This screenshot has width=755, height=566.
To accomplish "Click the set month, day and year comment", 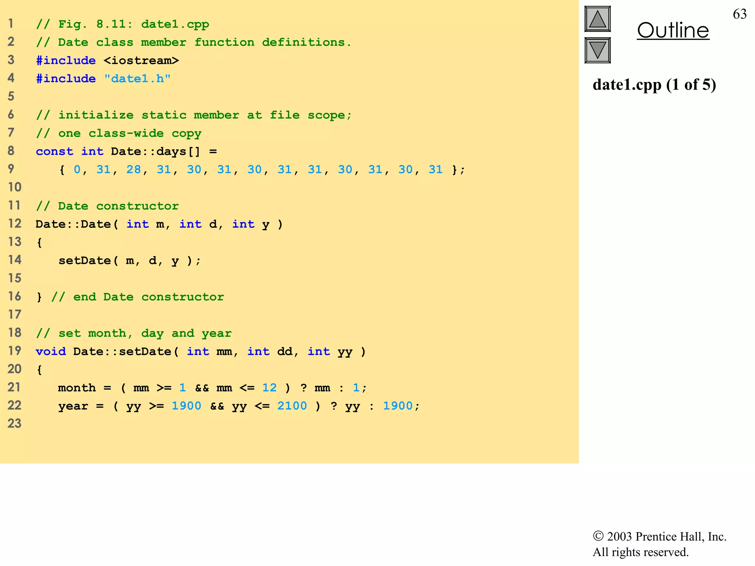I will 134,333.
